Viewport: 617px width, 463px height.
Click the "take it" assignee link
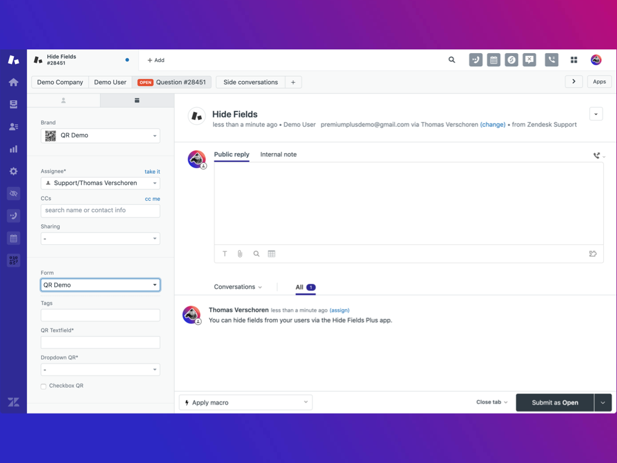coord(152,172)
